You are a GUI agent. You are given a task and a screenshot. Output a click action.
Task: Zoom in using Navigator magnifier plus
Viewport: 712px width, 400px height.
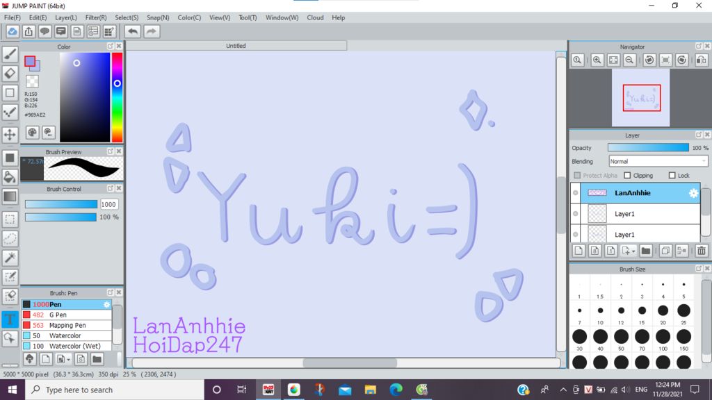point(597,60)
